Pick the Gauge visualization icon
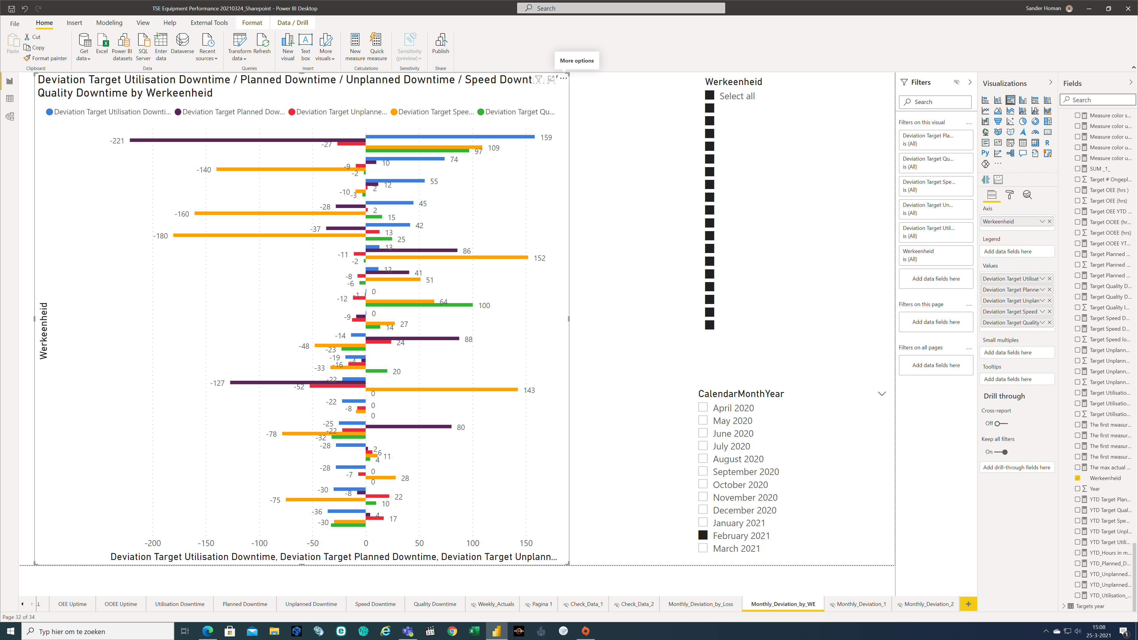Screen dimensions: 1138x640 [1035, 132]
